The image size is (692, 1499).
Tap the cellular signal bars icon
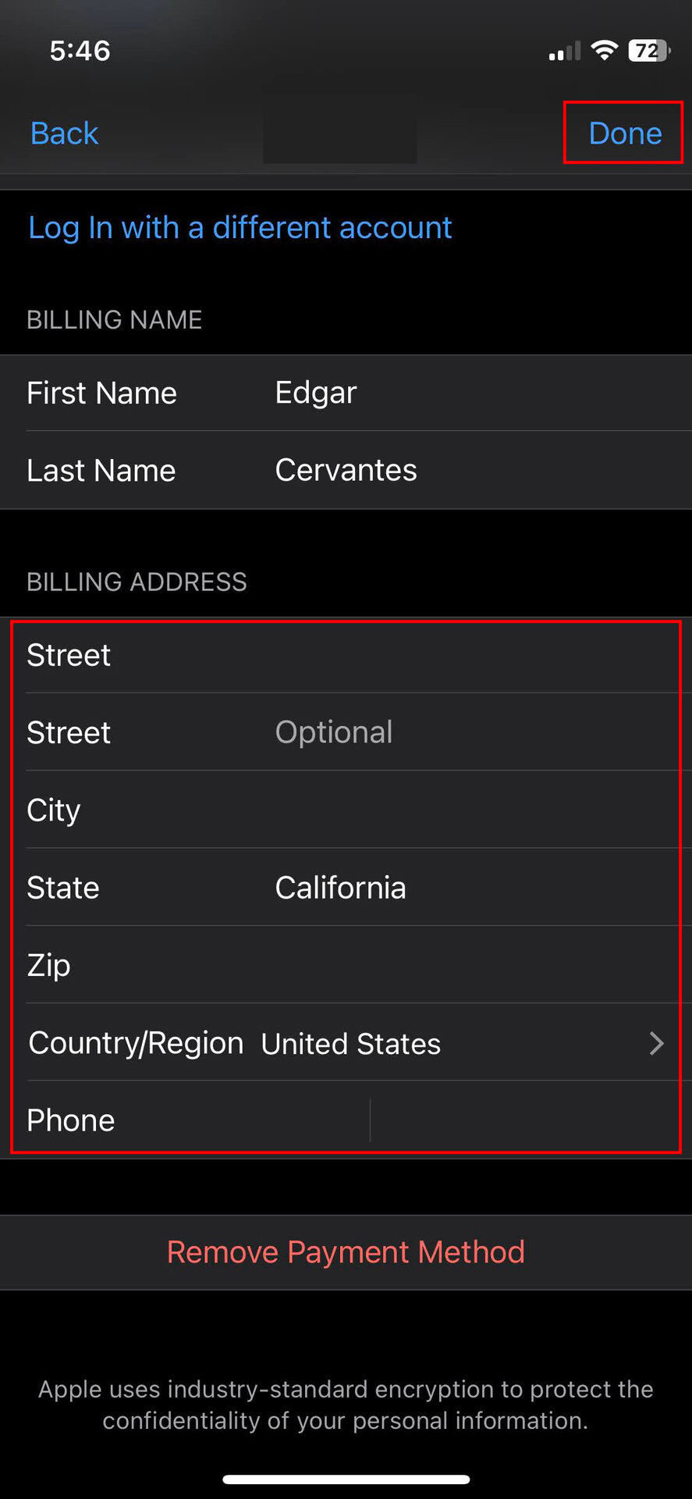point(564,52)
